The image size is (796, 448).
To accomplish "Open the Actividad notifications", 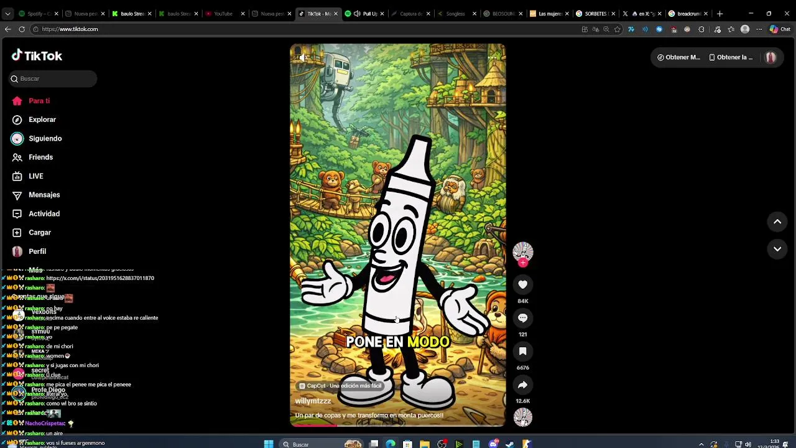I will click(x=36, y=213).
